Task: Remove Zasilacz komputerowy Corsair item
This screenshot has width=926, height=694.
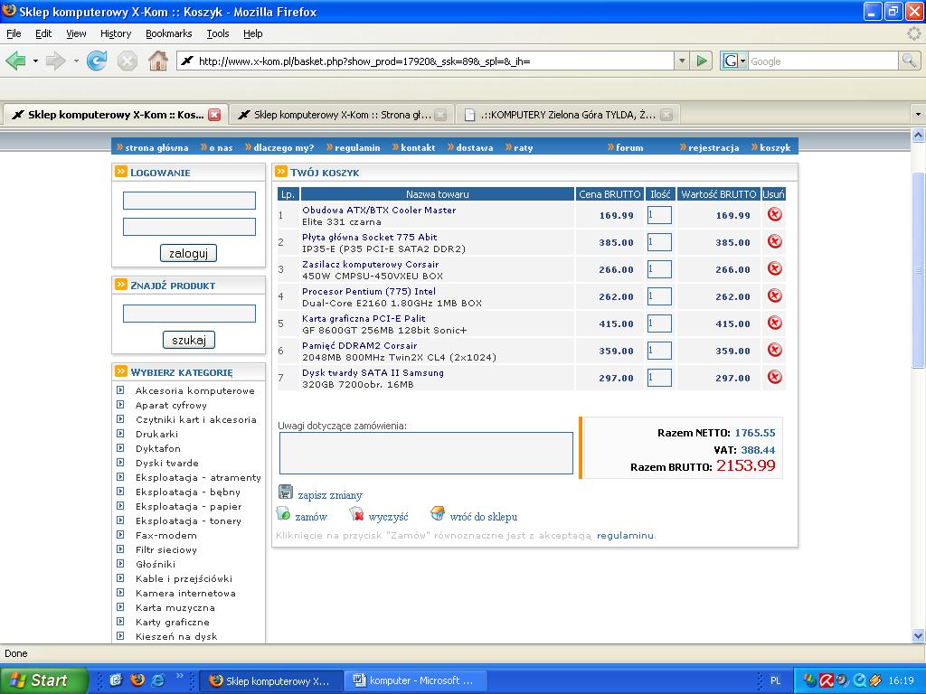Action: (775, 268)
